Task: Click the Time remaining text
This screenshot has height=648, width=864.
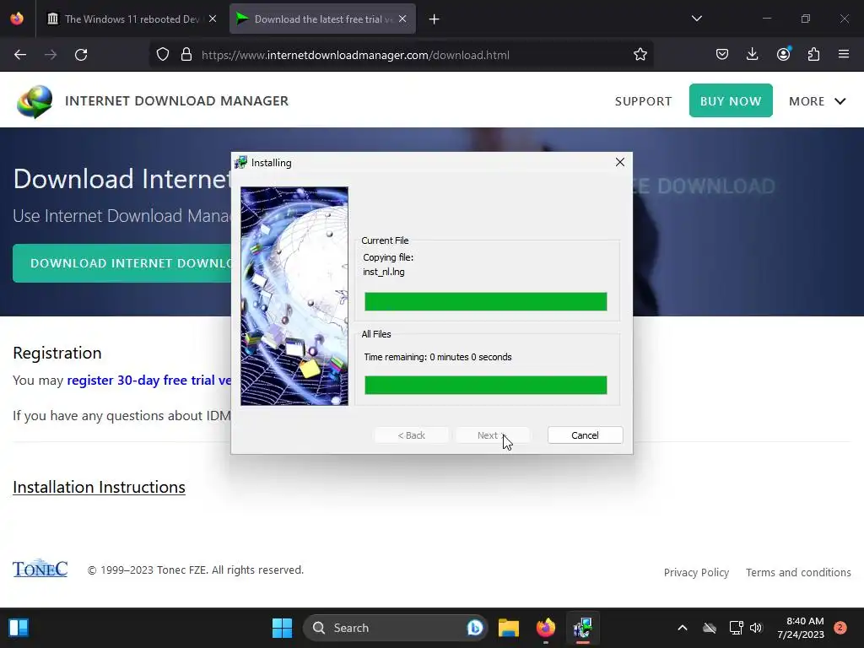Action: coord(438,357)
